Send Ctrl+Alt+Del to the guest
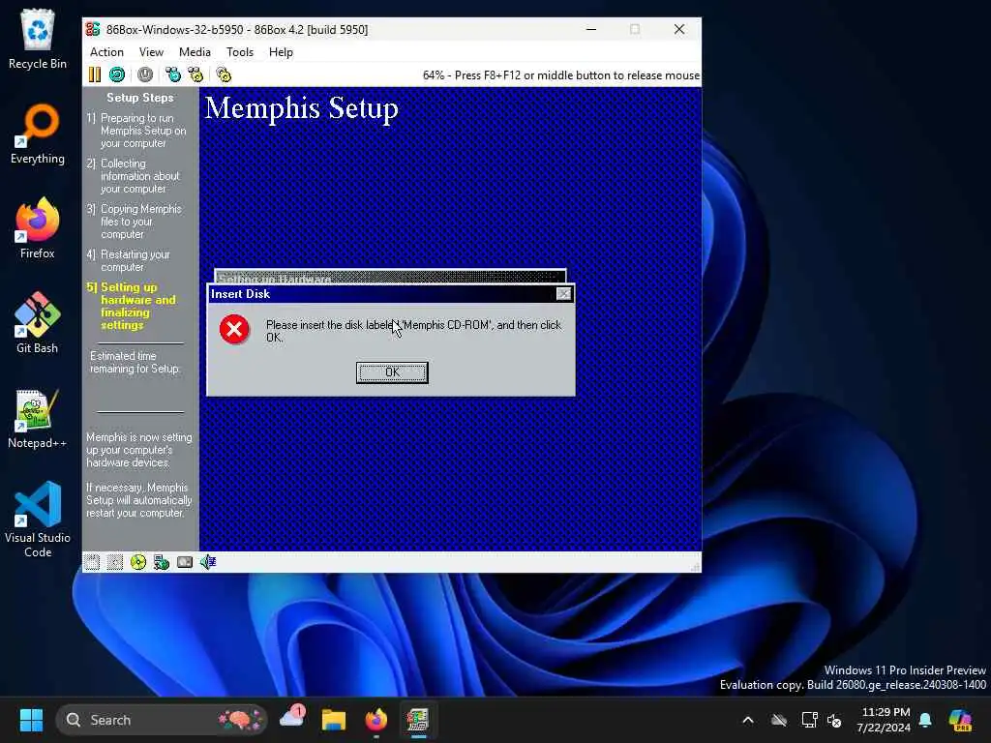 pyautogui.click(x=173, y=74)
